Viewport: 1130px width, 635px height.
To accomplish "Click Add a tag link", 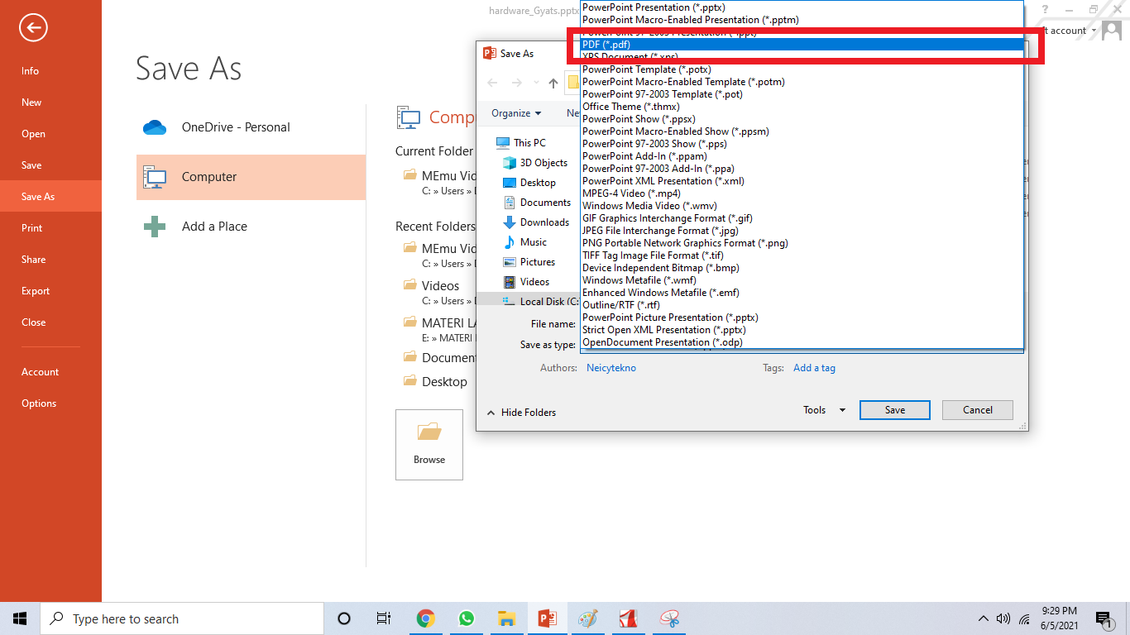I will coord(814,368).
